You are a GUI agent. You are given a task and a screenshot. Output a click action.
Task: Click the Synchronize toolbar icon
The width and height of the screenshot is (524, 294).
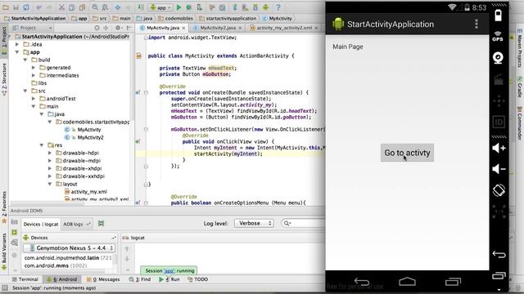[x=26, y=7]
